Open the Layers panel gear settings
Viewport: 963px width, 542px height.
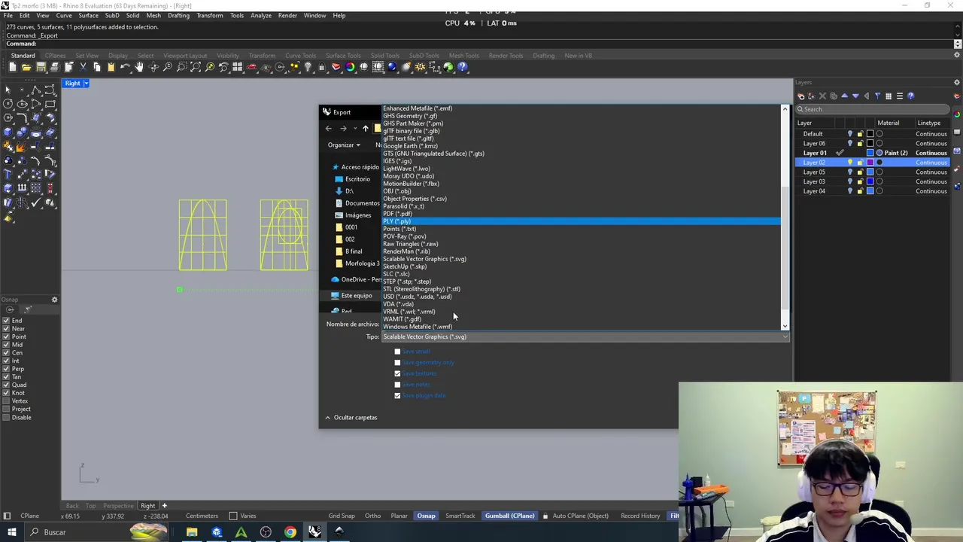point(957,82)
